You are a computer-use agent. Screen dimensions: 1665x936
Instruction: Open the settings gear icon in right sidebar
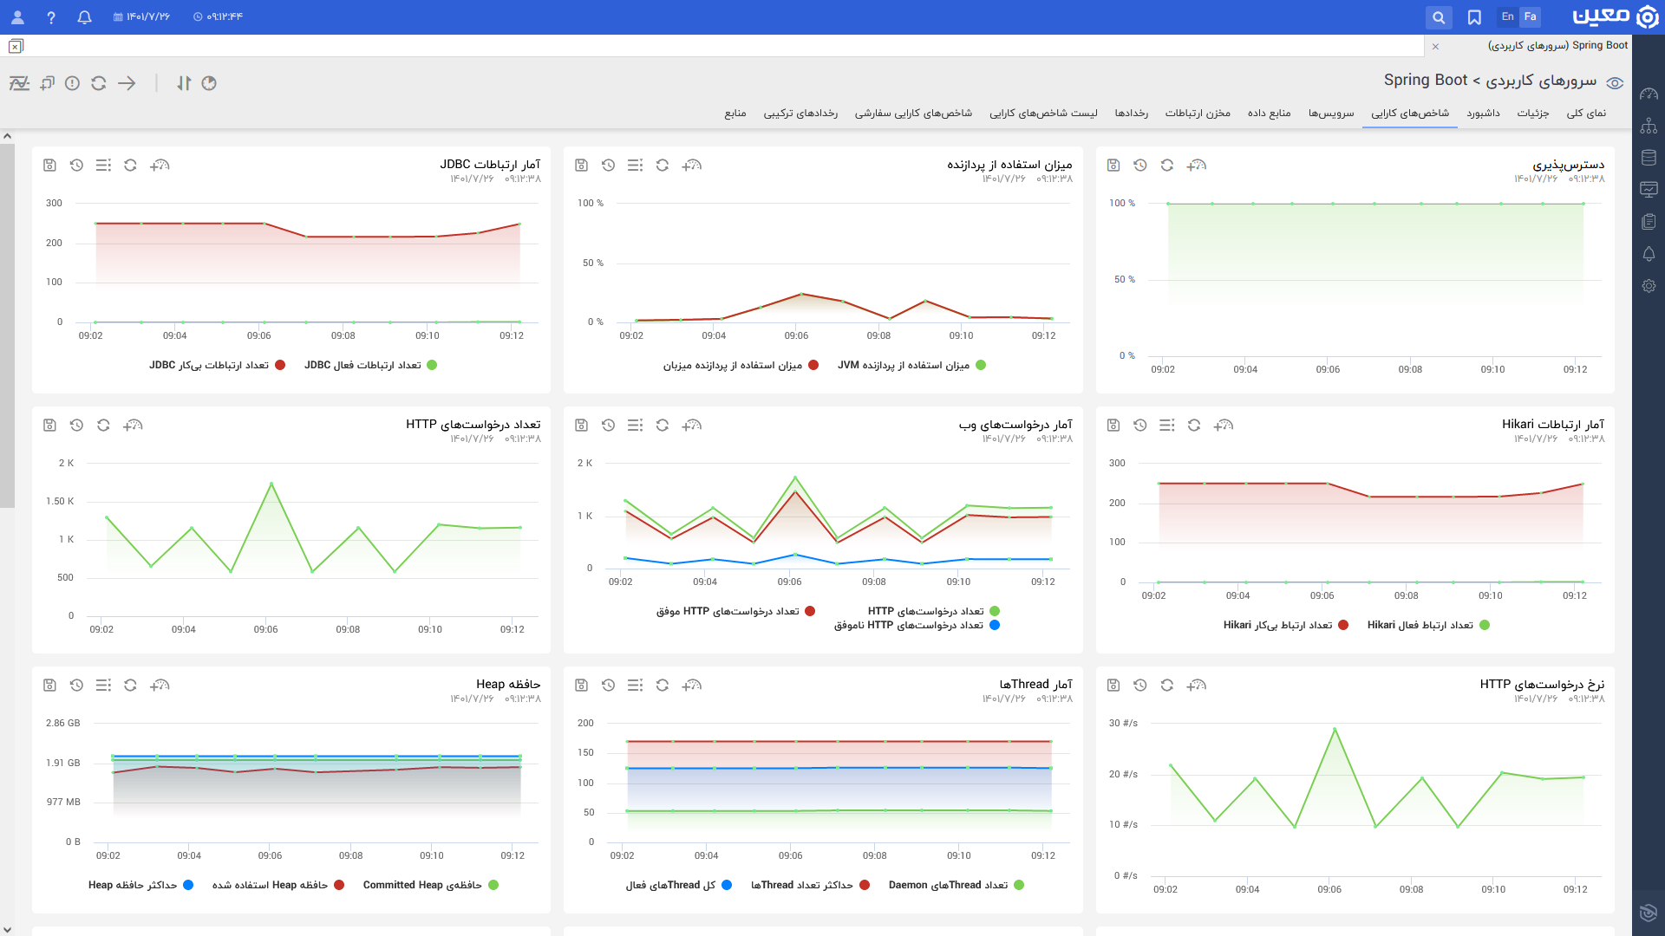[1649, 286]
